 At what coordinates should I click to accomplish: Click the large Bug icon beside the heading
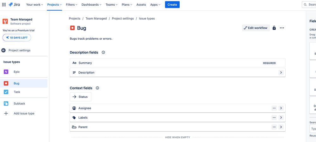coord(72,28)
